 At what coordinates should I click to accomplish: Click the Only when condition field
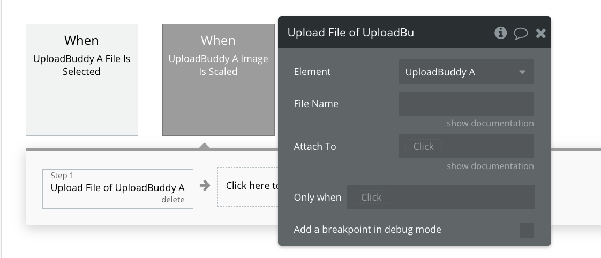pyautogui.click(x=441, y=197)
